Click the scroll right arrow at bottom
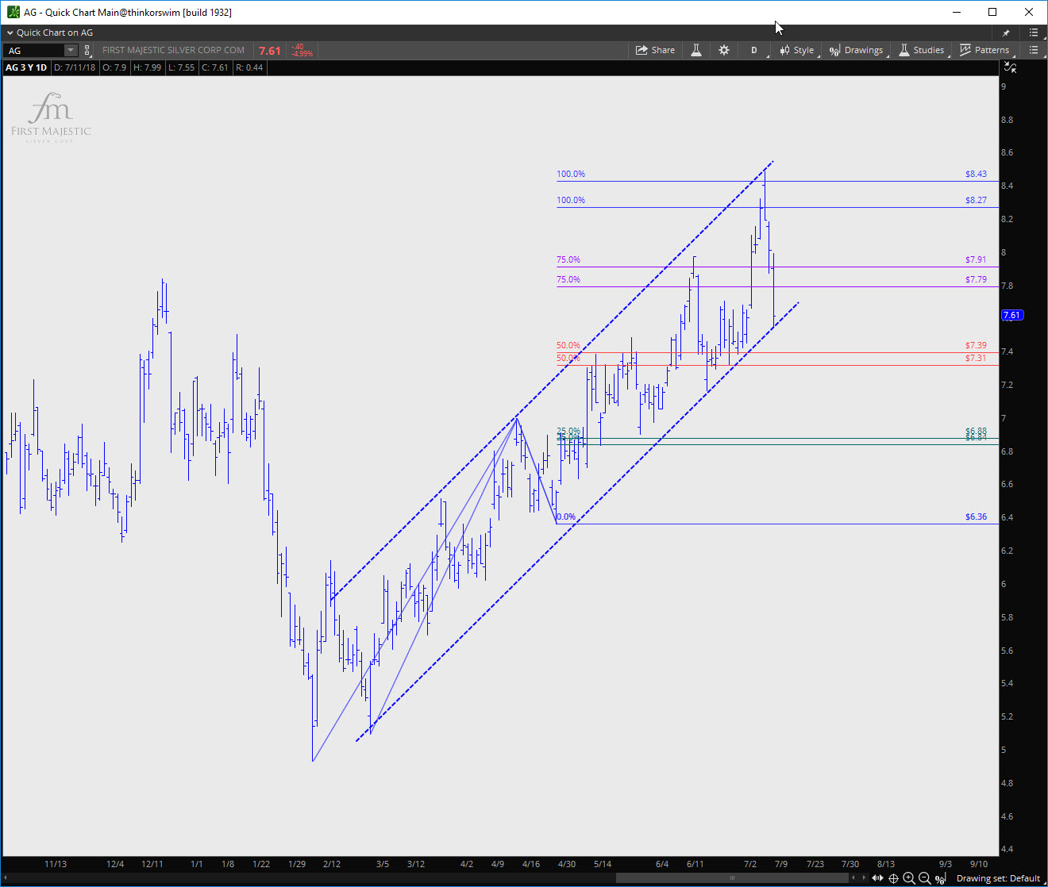1048x887 pixels. [x=864, y=878]
